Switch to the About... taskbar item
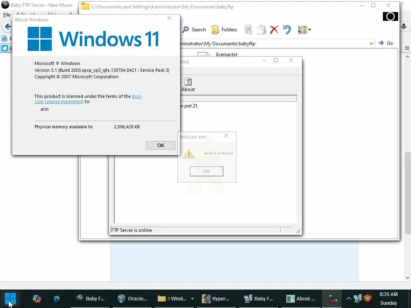This screenshot has height=308, width=411. click(300, 298)
